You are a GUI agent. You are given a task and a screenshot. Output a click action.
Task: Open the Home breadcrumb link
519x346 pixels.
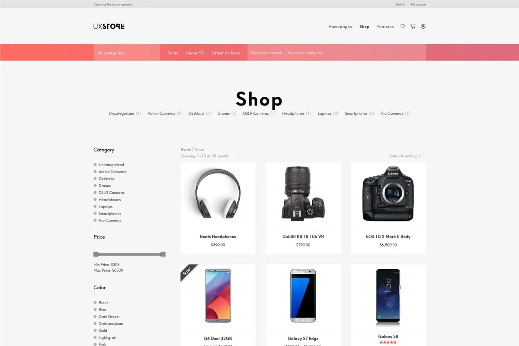(186, 149)
